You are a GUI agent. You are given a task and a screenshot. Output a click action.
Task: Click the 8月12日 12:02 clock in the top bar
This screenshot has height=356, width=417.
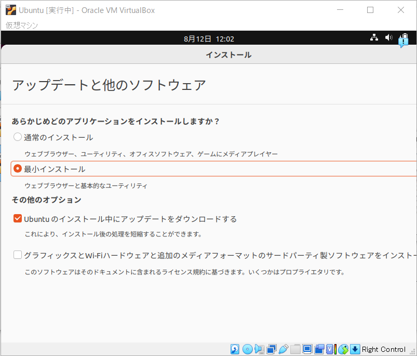click(x=209, y=39)
